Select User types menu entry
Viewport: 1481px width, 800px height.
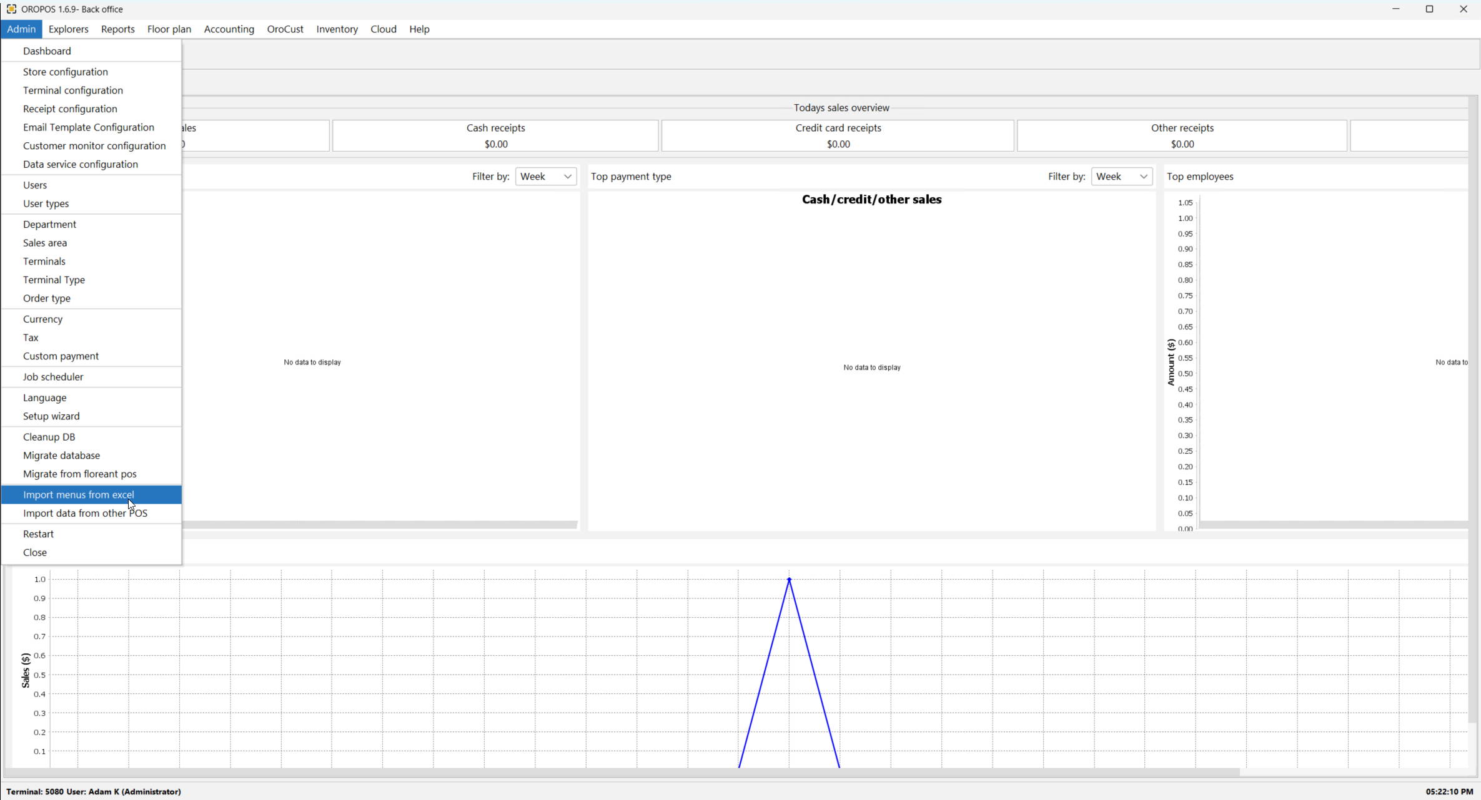[91, 203]
